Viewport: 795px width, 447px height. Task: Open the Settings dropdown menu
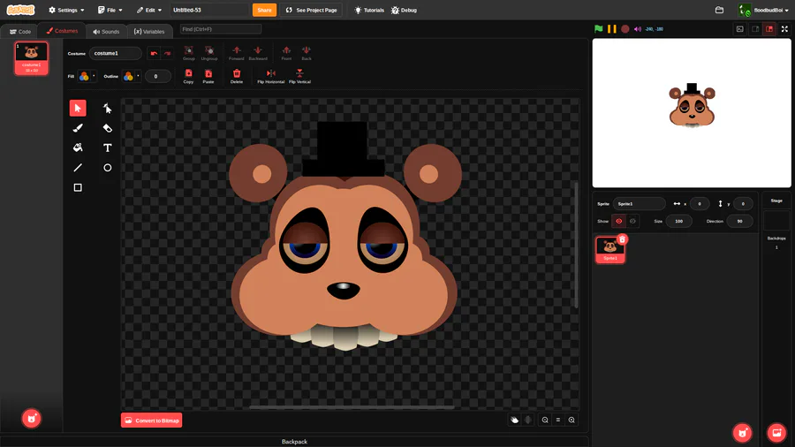[66, 10]
